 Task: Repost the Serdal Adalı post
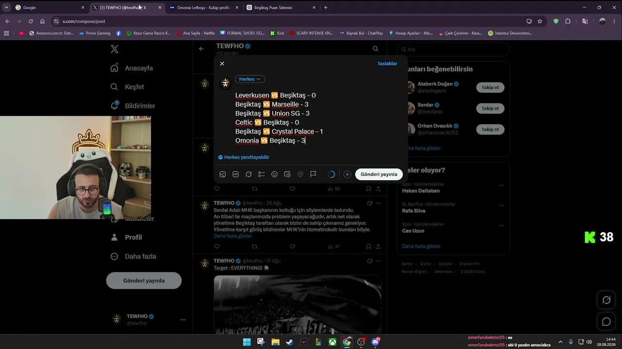(254, 246)
